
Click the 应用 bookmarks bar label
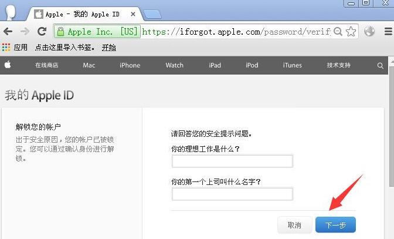[x=21, y=48]
